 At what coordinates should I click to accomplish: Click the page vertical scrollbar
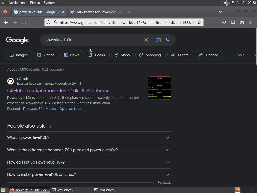pyautogui.click(x=256, y=46)
